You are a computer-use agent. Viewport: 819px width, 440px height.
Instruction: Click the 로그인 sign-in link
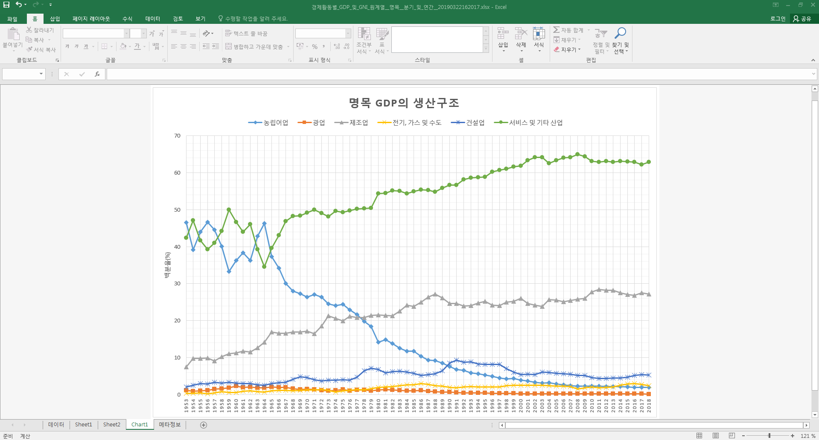[x=778, y=19]
